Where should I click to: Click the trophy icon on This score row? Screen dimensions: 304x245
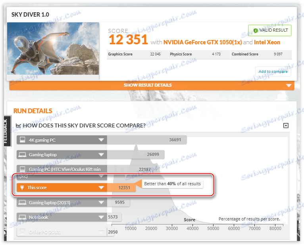pyautogui.click(x=22, y=188)
